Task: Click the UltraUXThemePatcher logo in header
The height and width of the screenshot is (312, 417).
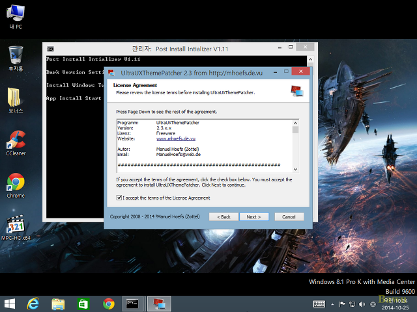Action: pyautogui.click(x=297, y=91)
